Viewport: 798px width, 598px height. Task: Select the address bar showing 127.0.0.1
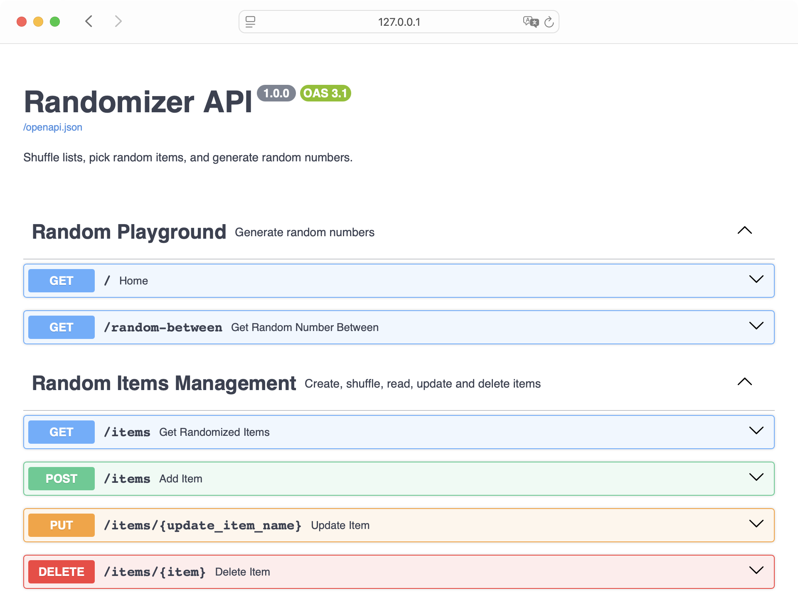click(399, 22)
